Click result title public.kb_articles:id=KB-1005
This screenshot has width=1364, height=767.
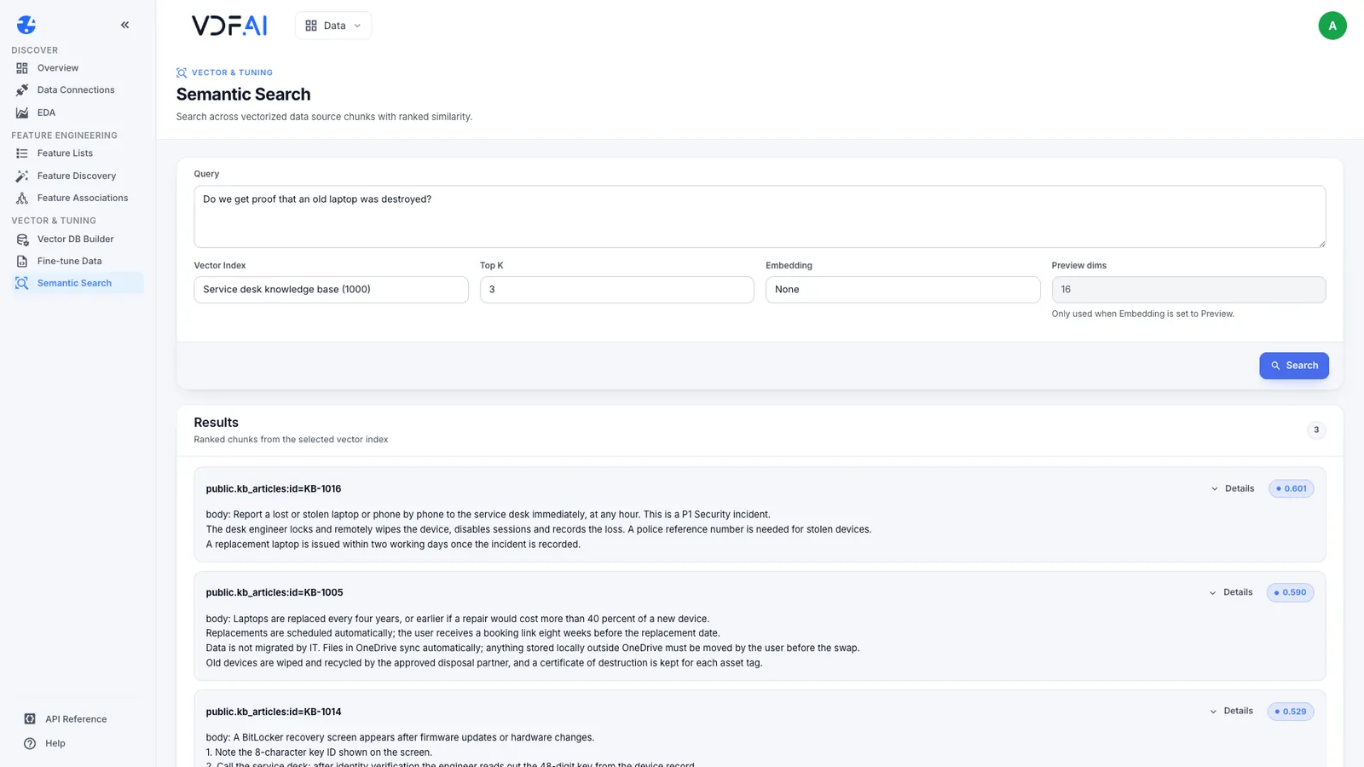click(275, 592)
